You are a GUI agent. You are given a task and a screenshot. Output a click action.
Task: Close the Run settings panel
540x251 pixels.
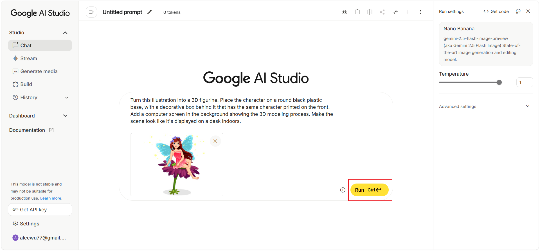[x=528, y=12]
